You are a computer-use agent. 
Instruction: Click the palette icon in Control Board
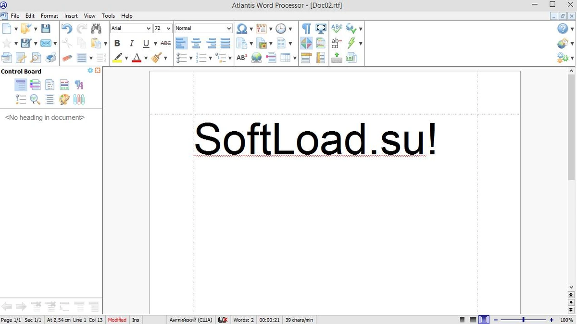tap(64, 100)
